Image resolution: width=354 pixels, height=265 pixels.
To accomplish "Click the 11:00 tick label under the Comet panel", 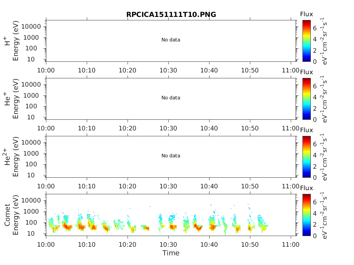I will coord(290,245).
